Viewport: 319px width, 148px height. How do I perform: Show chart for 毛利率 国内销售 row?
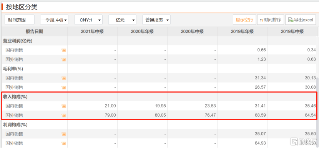click(64, 78)
